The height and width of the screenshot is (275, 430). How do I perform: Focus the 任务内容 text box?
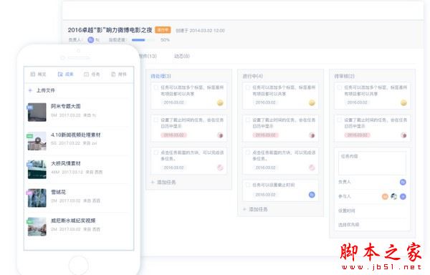[373, 163]
